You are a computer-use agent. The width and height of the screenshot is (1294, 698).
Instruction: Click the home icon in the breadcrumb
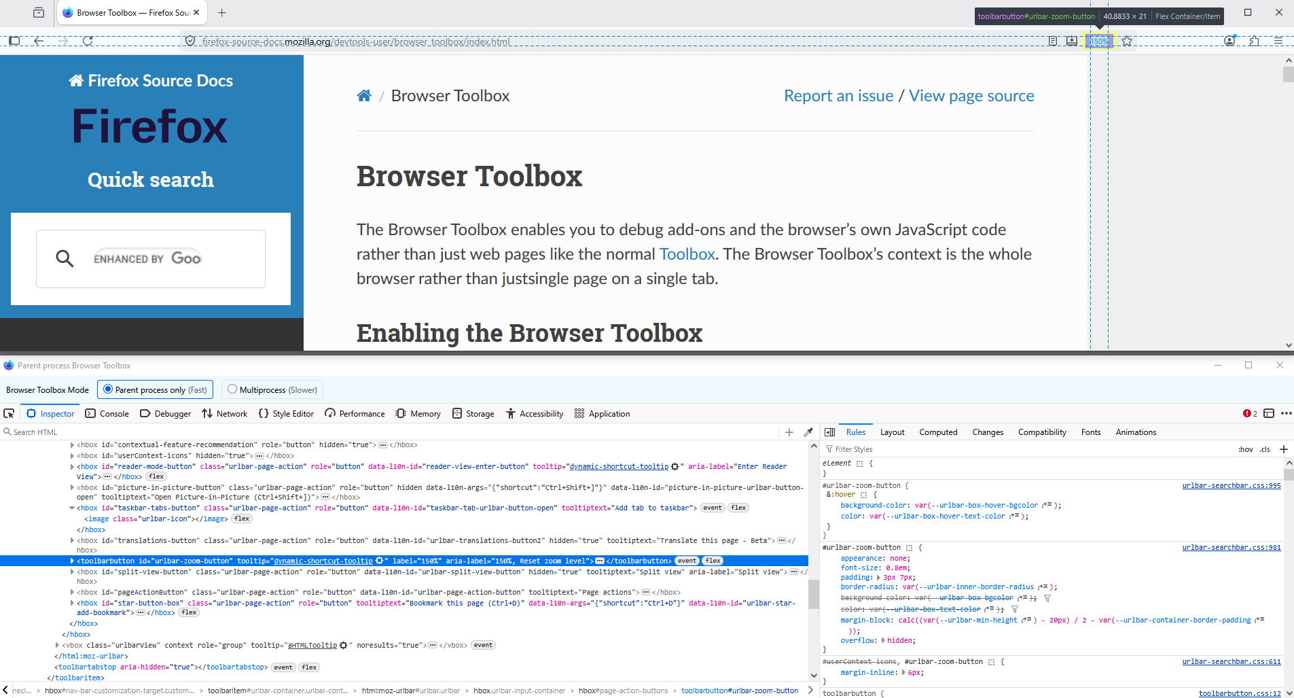click(x=364, y=96)
